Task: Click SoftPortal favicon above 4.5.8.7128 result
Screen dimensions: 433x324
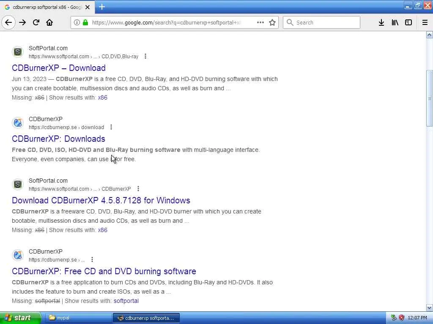Action: point(18,184)
